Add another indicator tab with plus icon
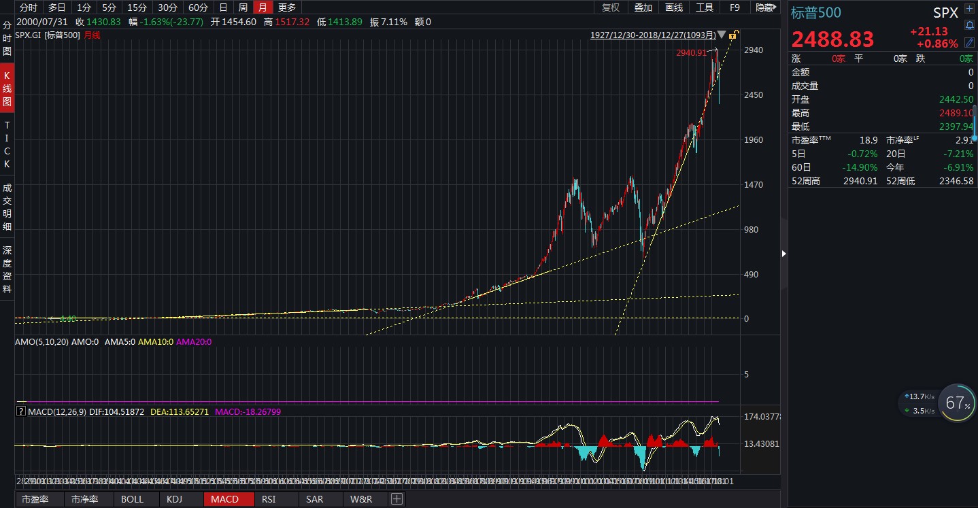 click(x=397, y=499)
